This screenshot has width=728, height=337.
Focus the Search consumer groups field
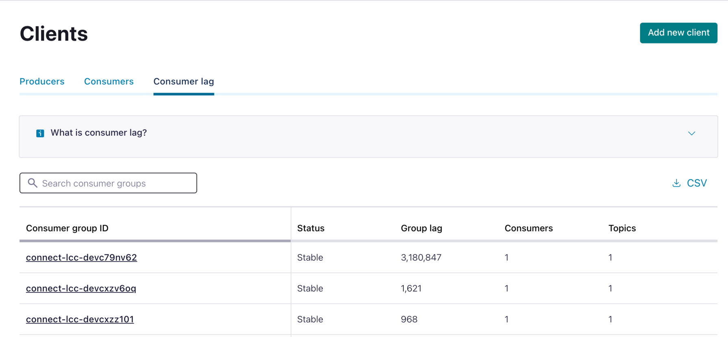(116, 183)
